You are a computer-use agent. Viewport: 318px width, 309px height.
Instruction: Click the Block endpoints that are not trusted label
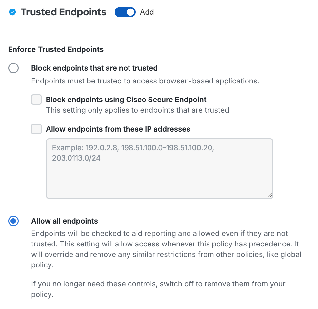(x=94, y=68)
